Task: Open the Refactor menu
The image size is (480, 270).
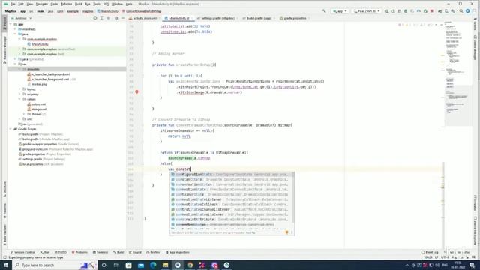Action: [66, 4]
